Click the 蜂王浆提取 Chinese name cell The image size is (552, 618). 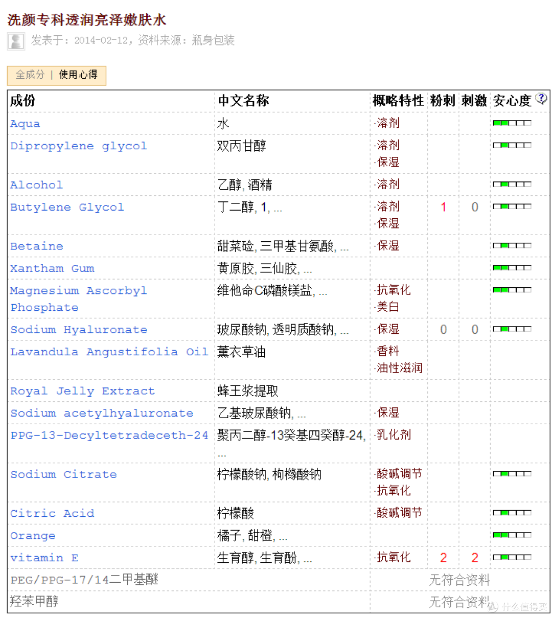(x=248, y=391)
